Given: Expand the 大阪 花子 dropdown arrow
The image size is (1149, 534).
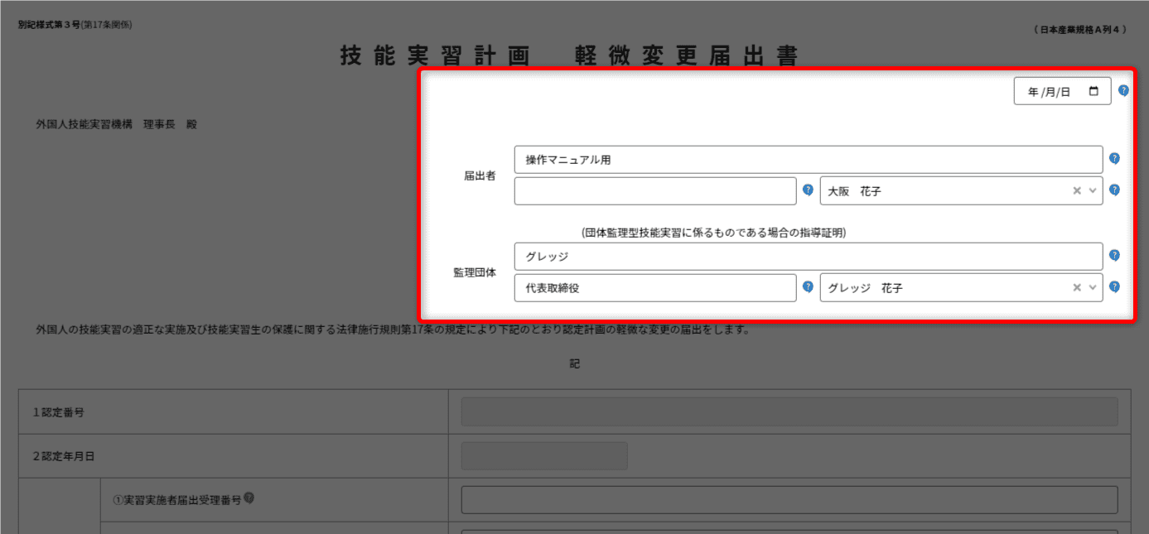Looking at the screenshot, I should [x=1093, y=190].
